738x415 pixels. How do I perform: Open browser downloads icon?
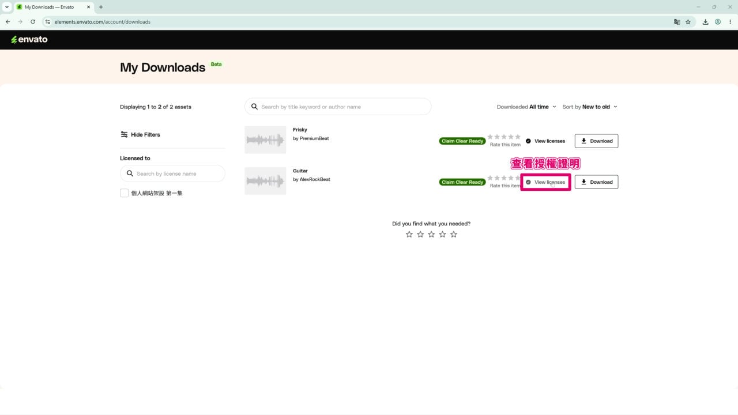(x=705, y=22)
